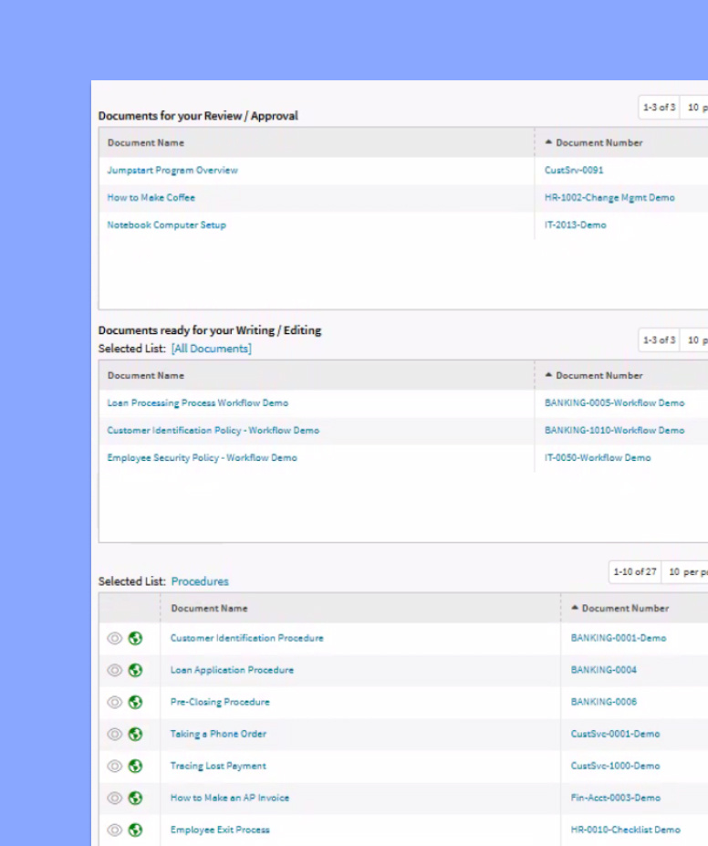Click globe icon beside Employee Exit Process
Viewport: 708px width, 846px height.
point(135,830)
